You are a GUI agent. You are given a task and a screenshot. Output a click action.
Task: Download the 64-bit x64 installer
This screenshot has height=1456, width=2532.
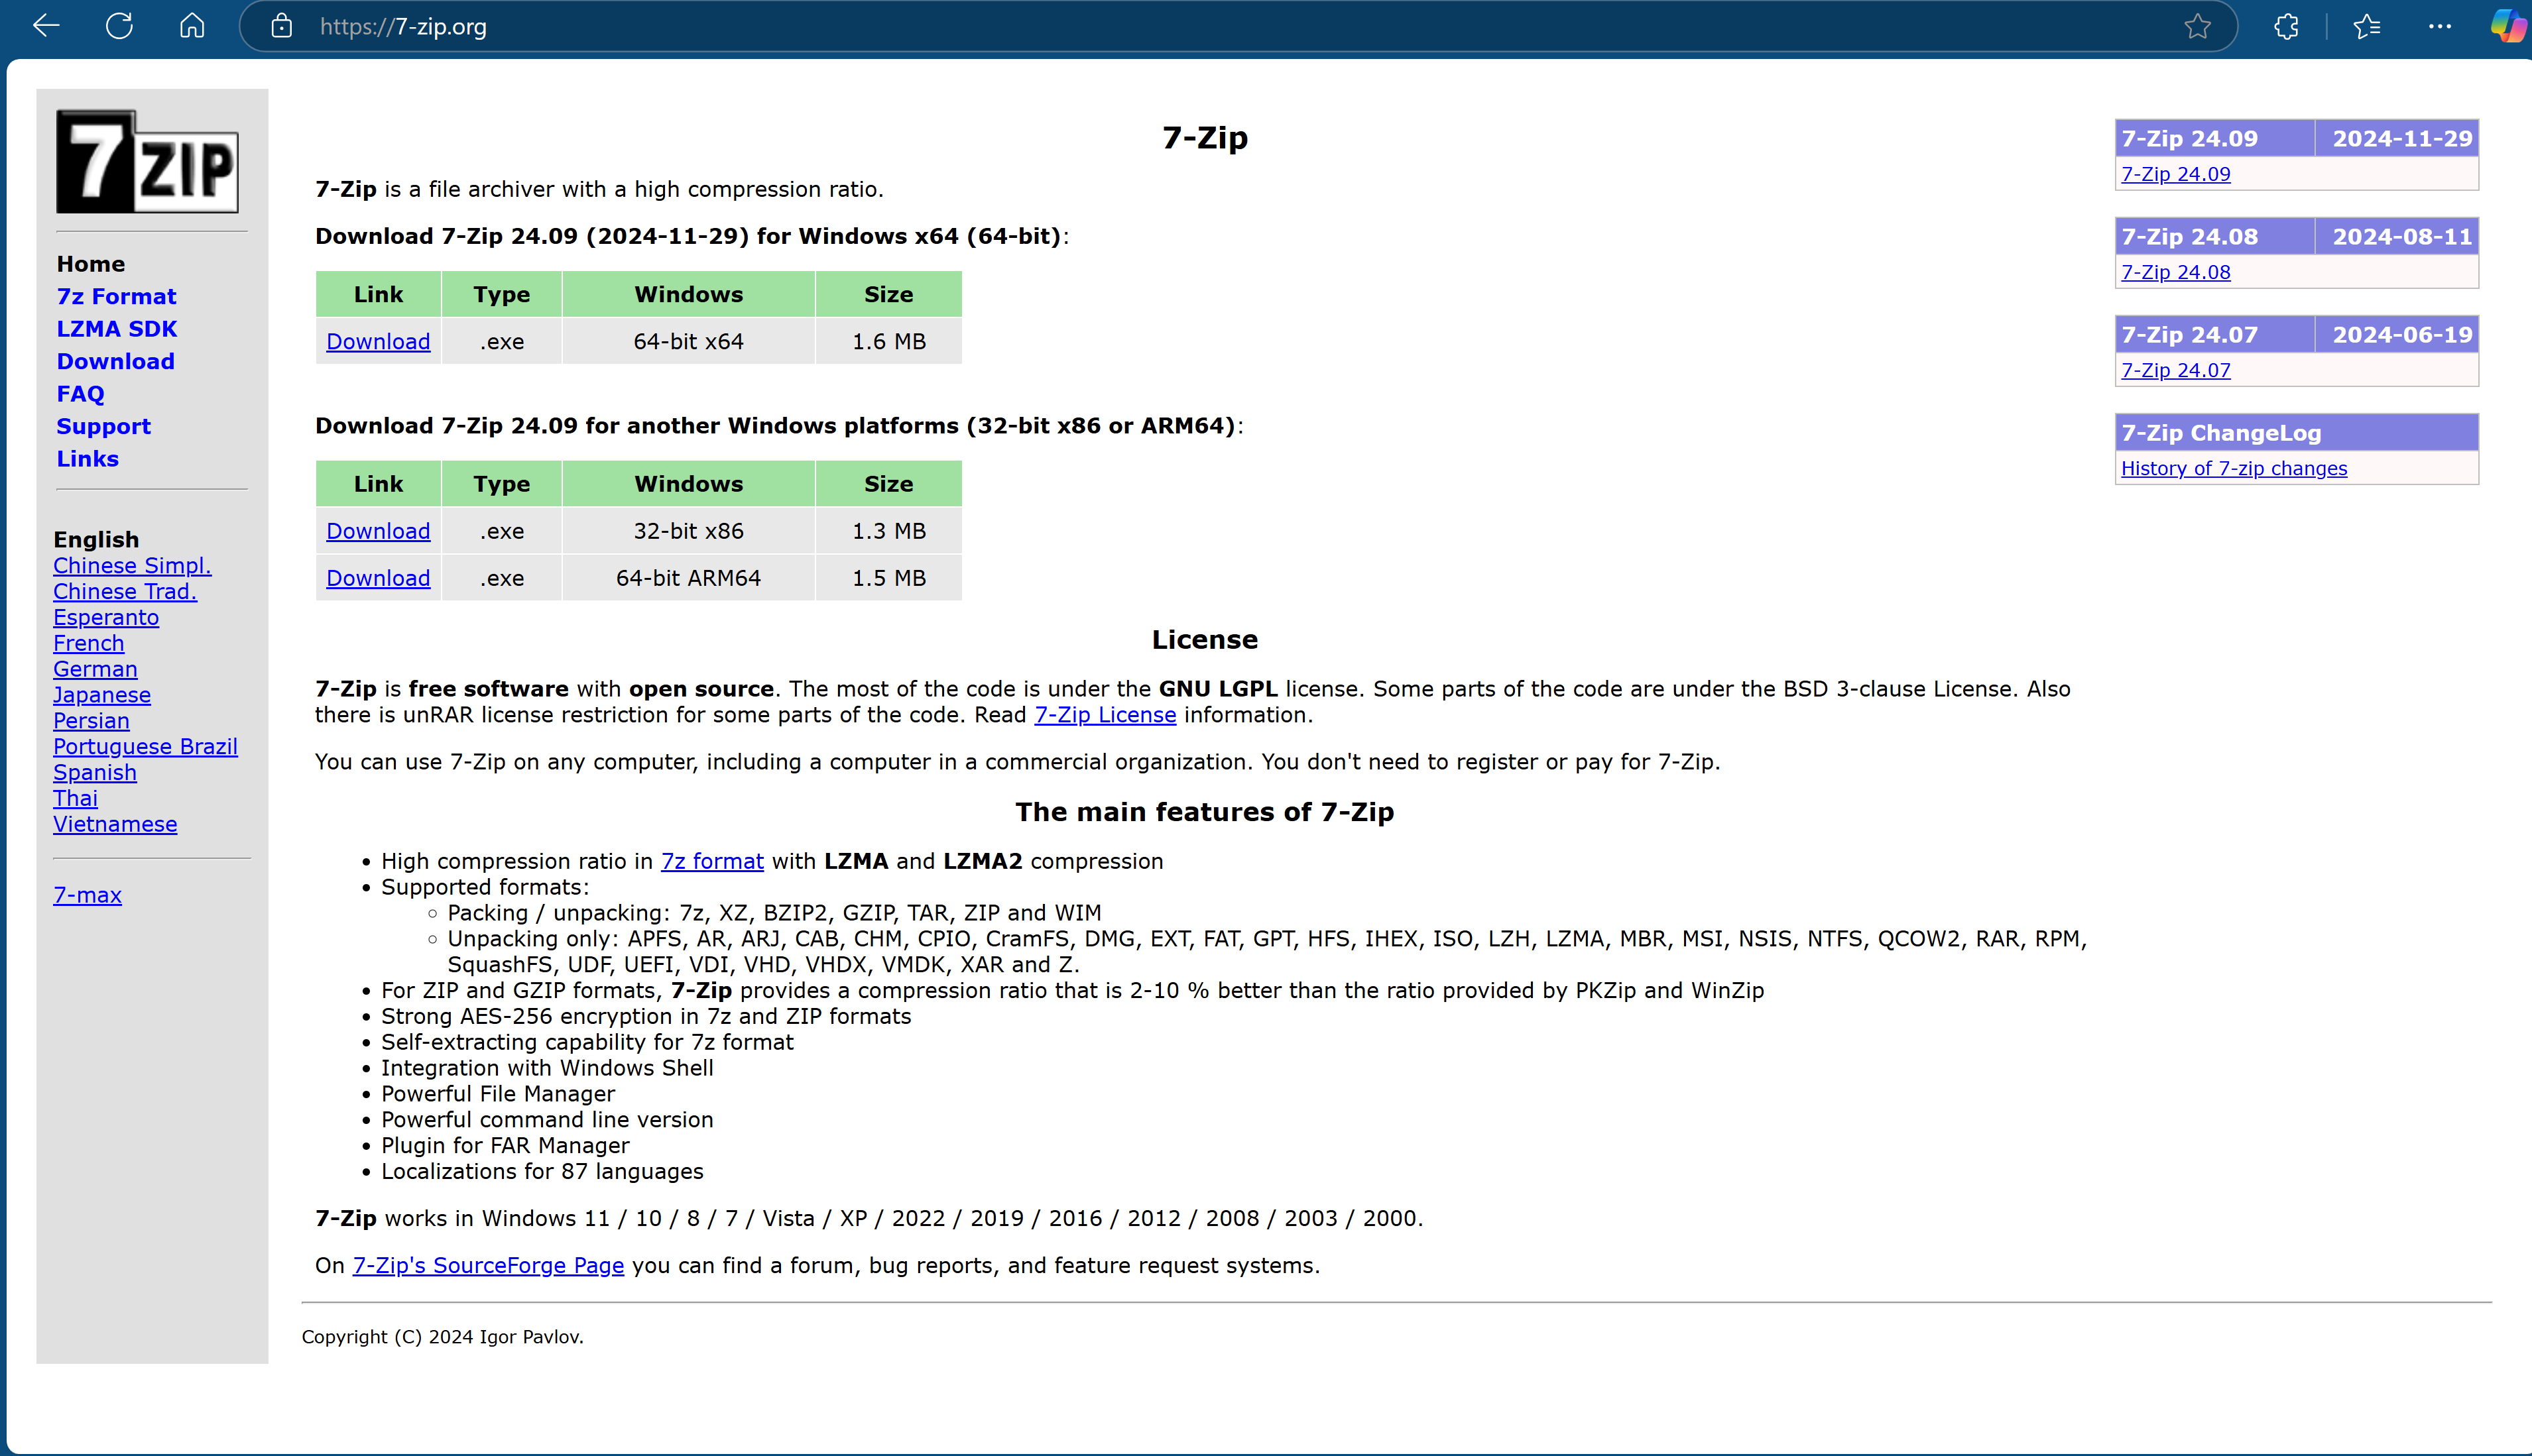pyautogui.click(x=378, y=342)
